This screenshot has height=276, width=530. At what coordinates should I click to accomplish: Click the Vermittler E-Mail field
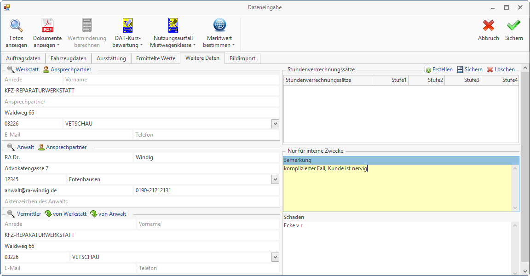tap(69, 268)
